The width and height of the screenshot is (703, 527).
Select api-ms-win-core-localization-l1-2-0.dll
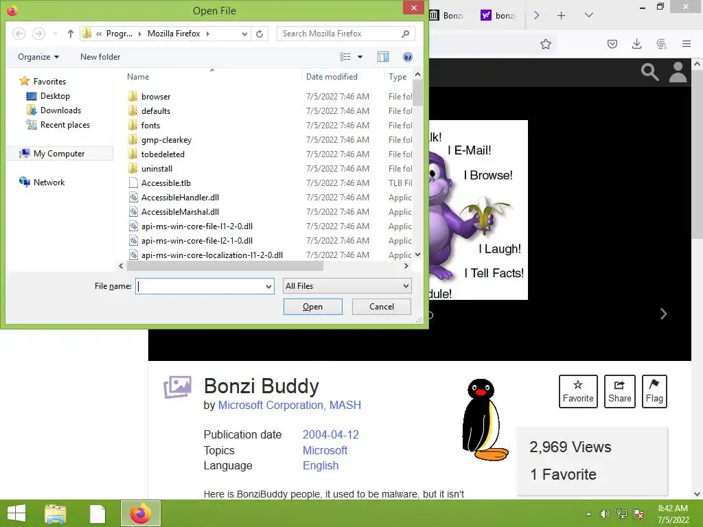coord(211,255)
